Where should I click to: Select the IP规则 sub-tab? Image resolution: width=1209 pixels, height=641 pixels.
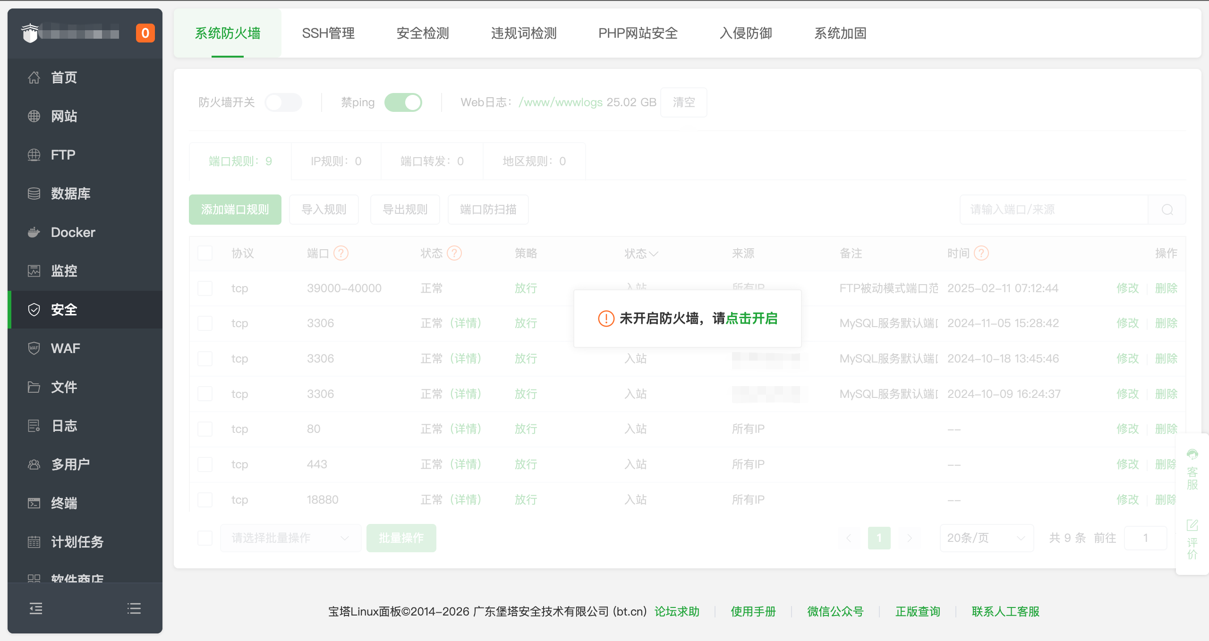(336, 161)
